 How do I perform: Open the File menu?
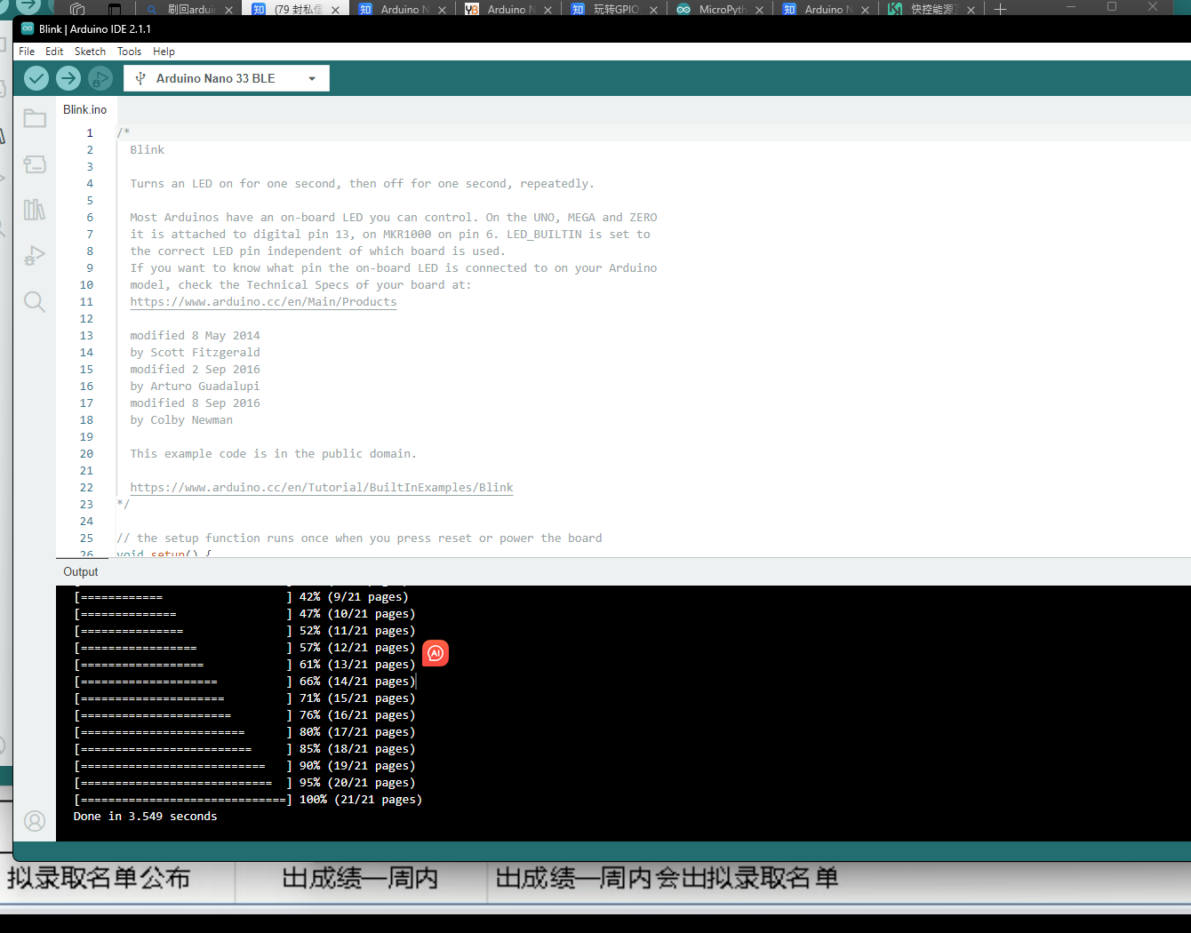(x=26, y=51)
